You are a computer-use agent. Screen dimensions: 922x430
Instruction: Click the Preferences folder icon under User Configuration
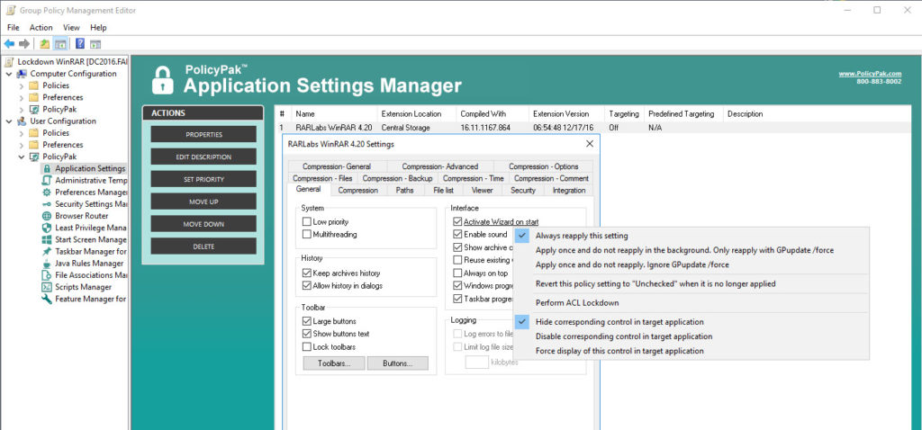(x=34, y=145)
